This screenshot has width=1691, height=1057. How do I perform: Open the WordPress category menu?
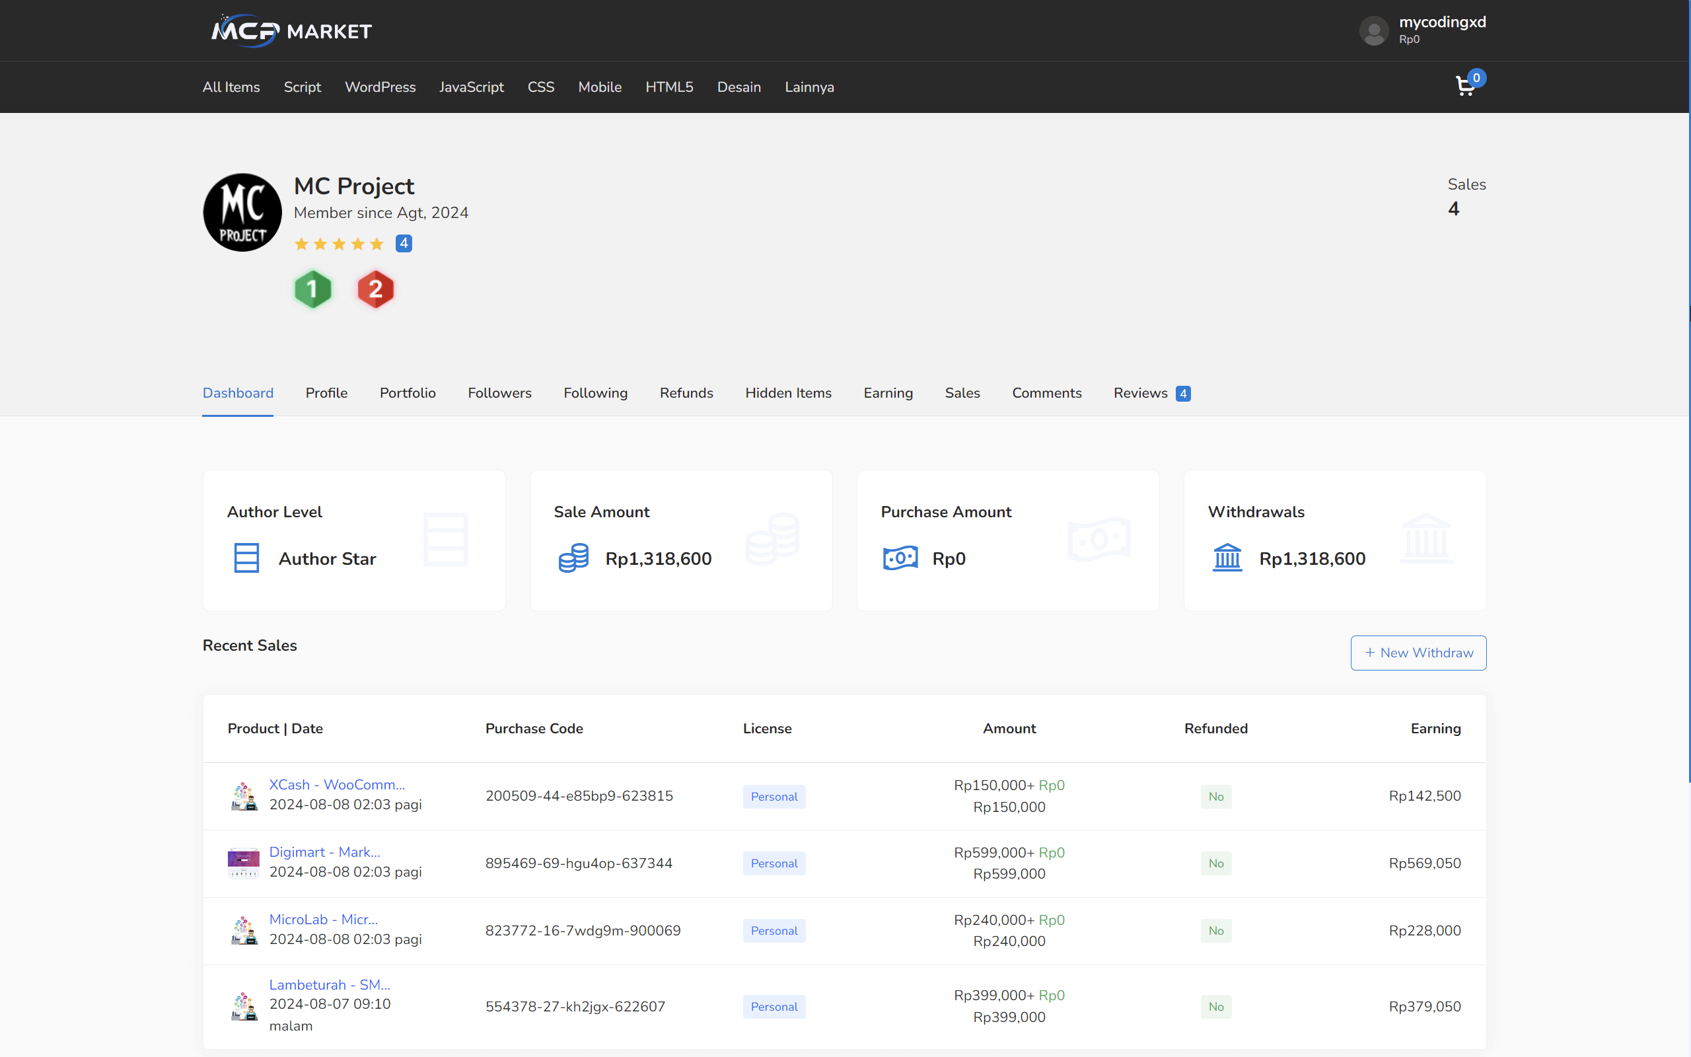click(x=380, y=87)
